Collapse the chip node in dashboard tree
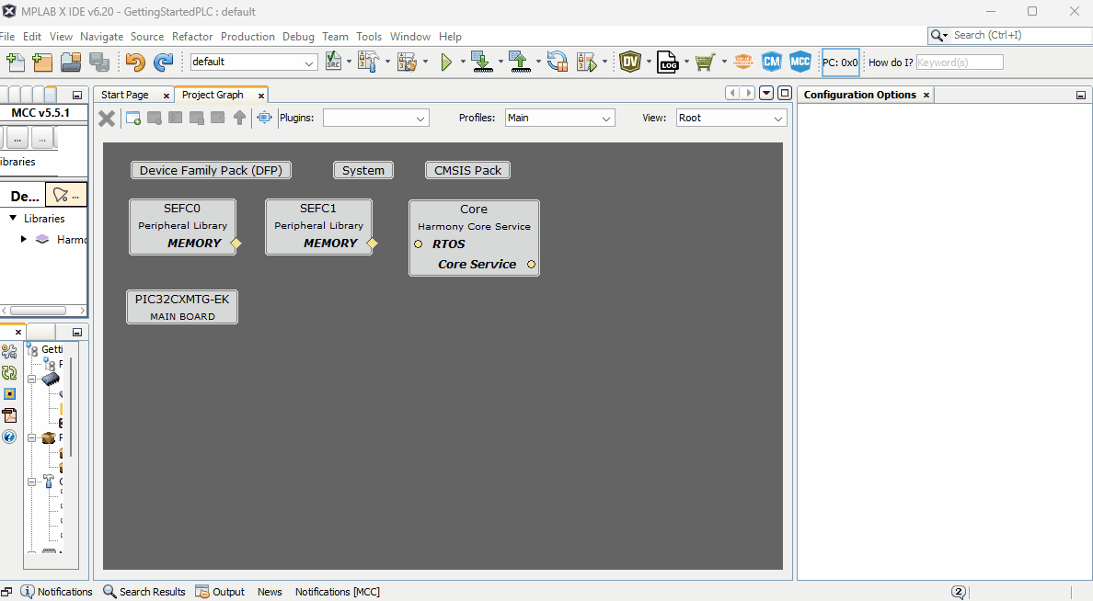Screen dimensions: 1093x601 pos(32,380)
